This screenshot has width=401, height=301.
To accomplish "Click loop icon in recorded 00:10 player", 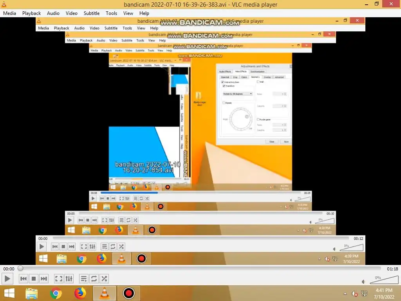I will [x=128, y=220].
